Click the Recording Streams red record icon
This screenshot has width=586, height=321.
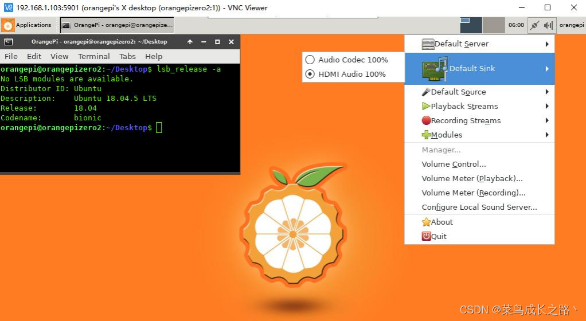click(426, 120)
